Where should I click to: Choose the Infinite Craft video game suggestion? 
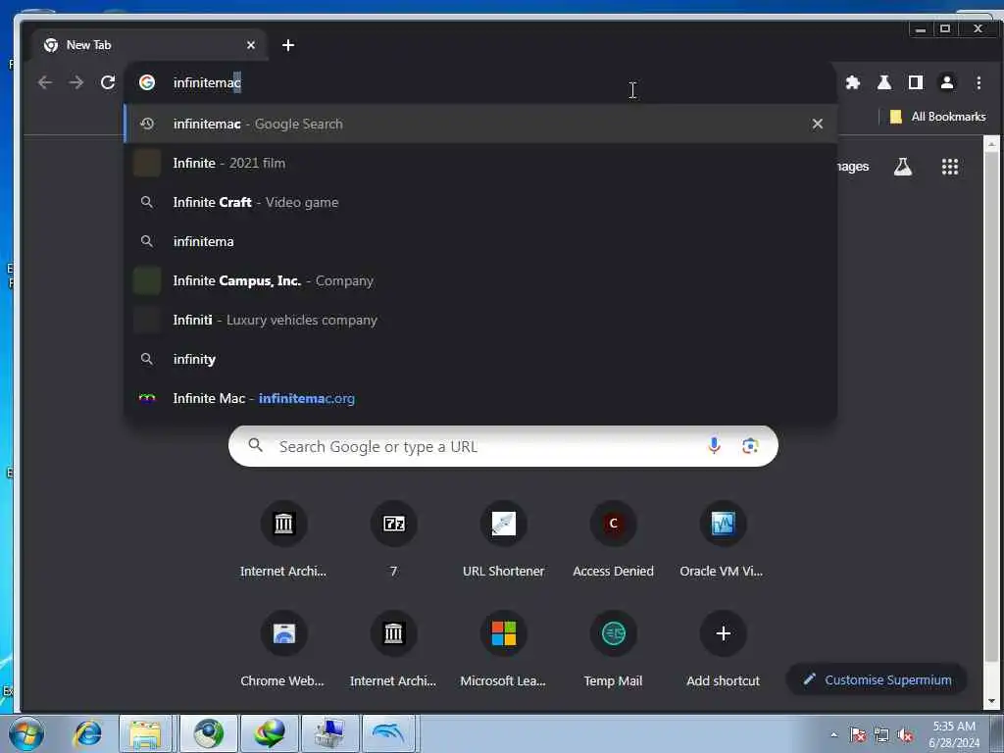tap(480, 202)
